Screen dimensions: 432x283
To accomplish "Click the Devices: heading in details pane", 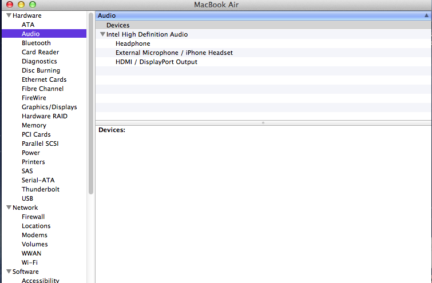I will (112, 130).
